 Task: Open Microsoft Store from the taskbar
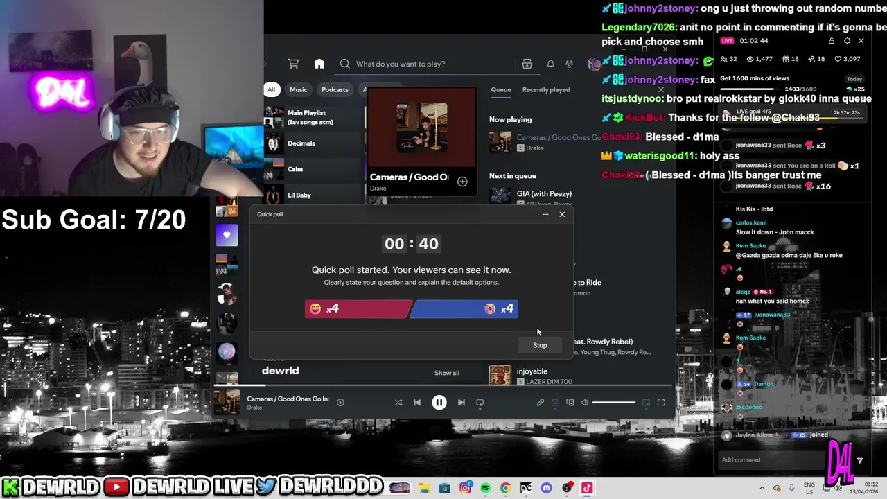tap(445, 488)
